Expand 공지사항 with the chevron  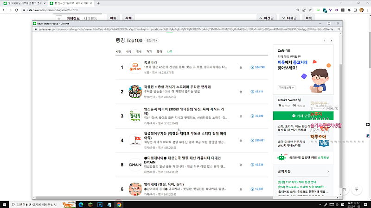[328, 171]
